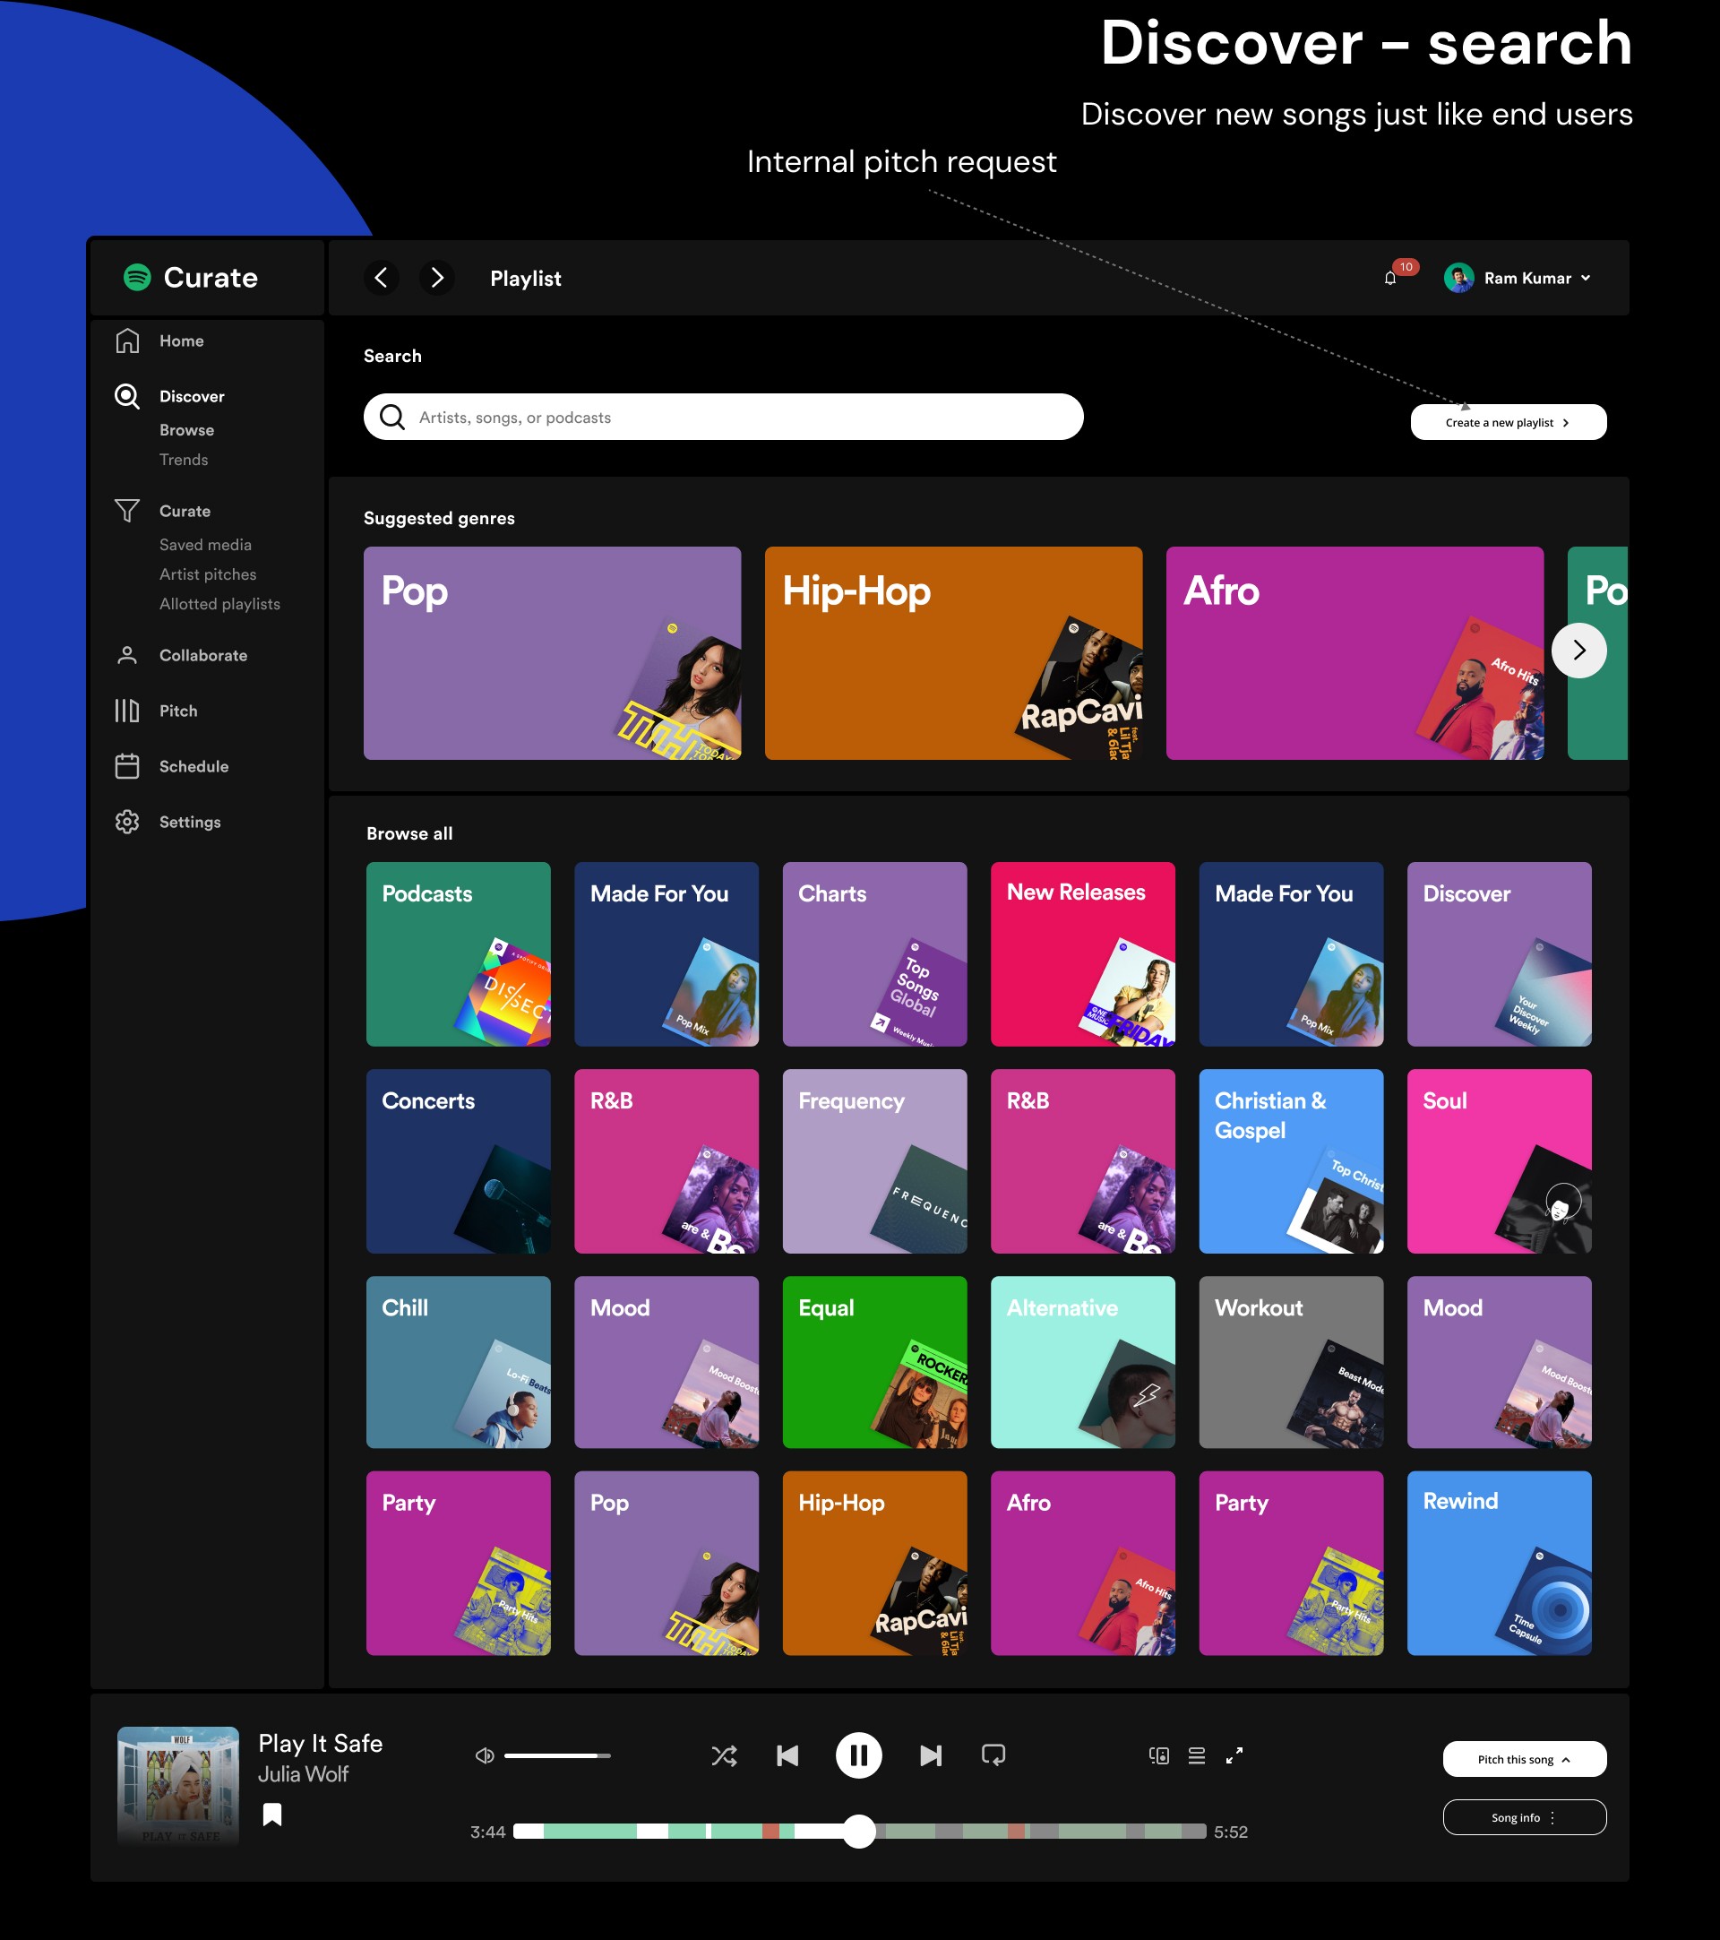Open Artist pitches in sidebar
Image resolution: width=1720 pixels, height=1940 pixels.
(x=208, y=575)
